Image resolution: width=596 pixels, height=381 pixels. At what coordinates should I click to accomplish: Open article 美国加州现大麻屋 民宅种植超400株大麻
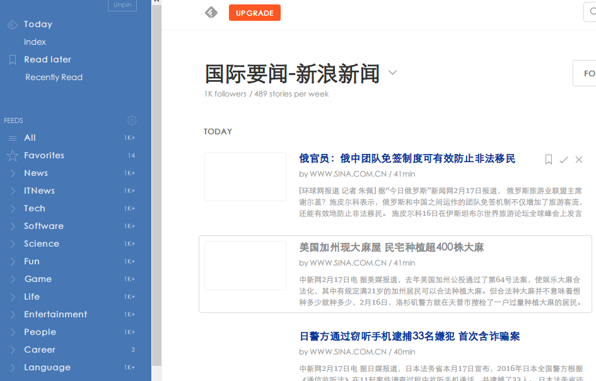point(391,247)
